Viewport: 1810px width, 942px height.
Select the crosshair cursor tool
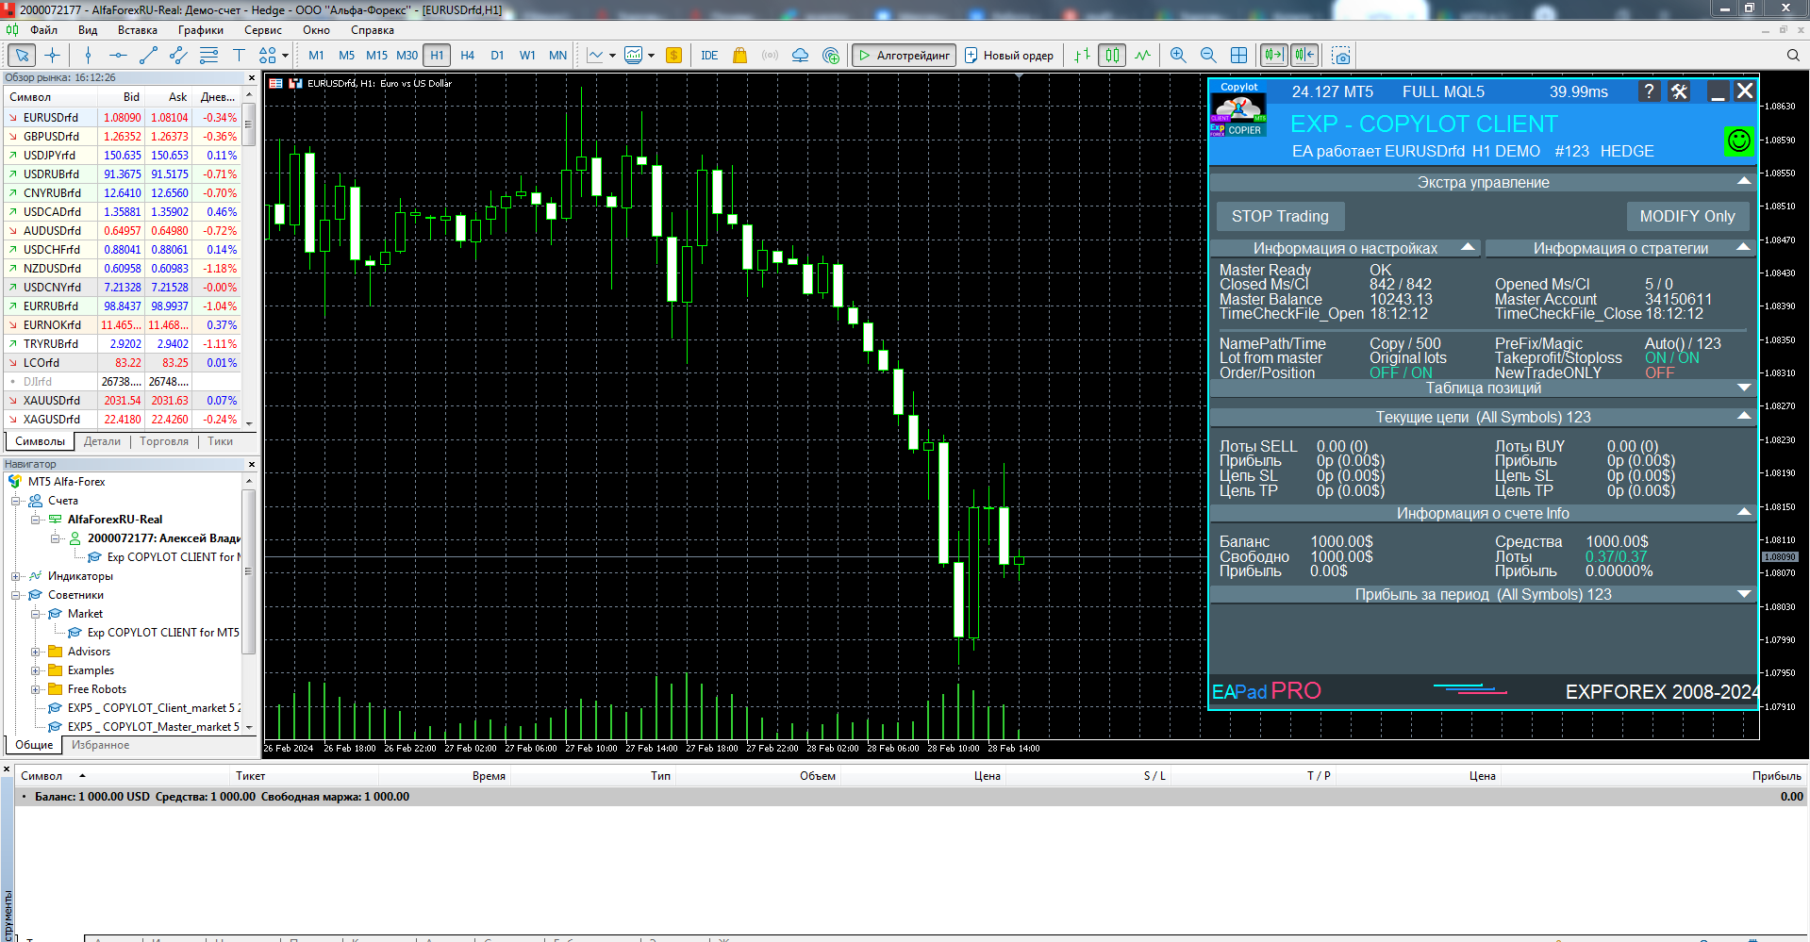[52, 56]
